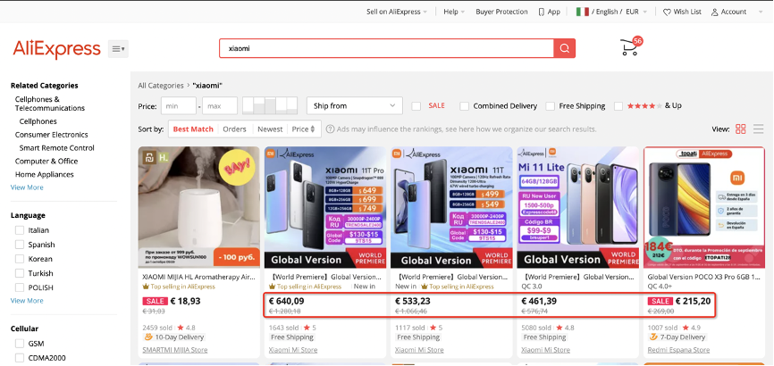The height and width of the screenshot is (366, 774).
Task: Go to All Categories breadcrumb
Action: pos(160,86)
